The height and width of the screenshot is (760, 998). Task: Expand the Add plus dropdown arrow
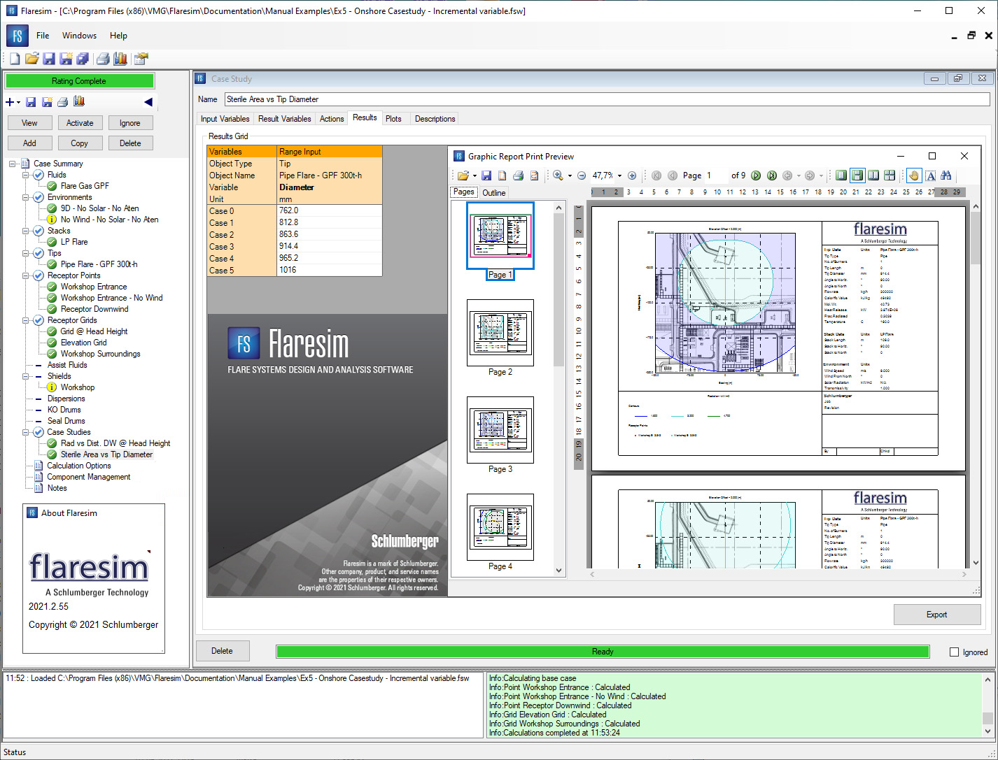point(18,103)
